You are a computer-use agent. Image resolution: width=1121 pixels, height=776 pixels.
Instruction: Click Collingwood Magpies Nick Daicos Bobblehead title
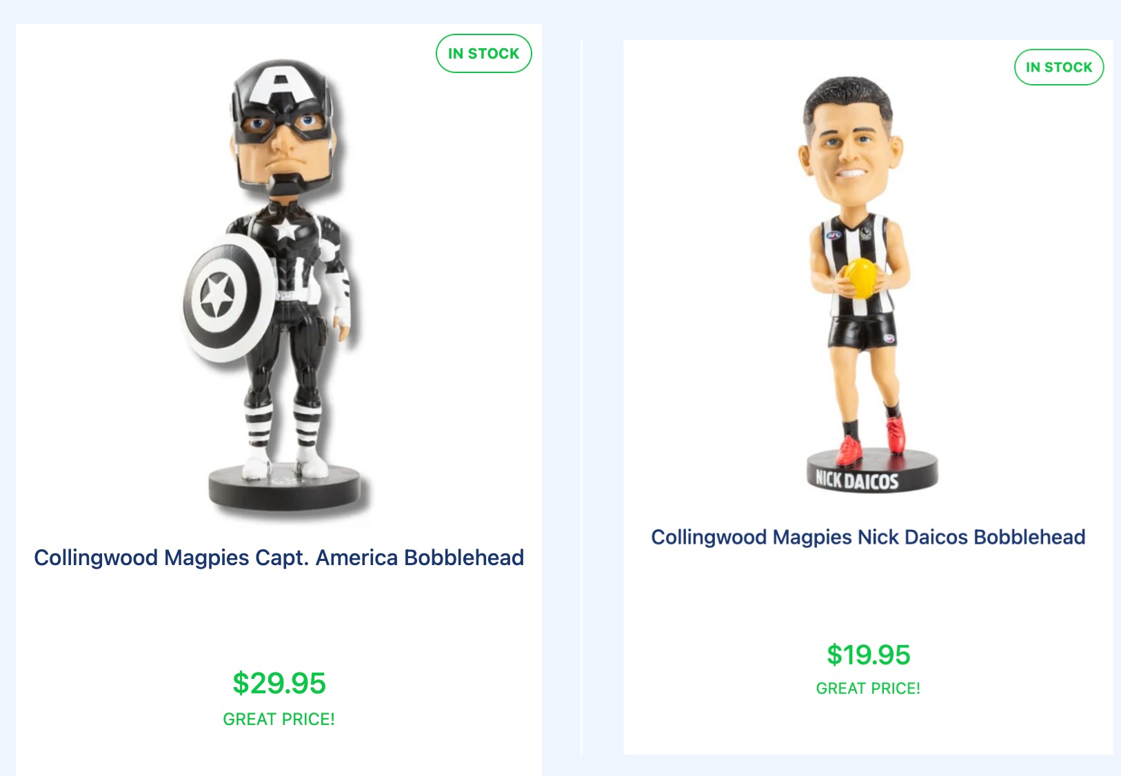[868, 537]
